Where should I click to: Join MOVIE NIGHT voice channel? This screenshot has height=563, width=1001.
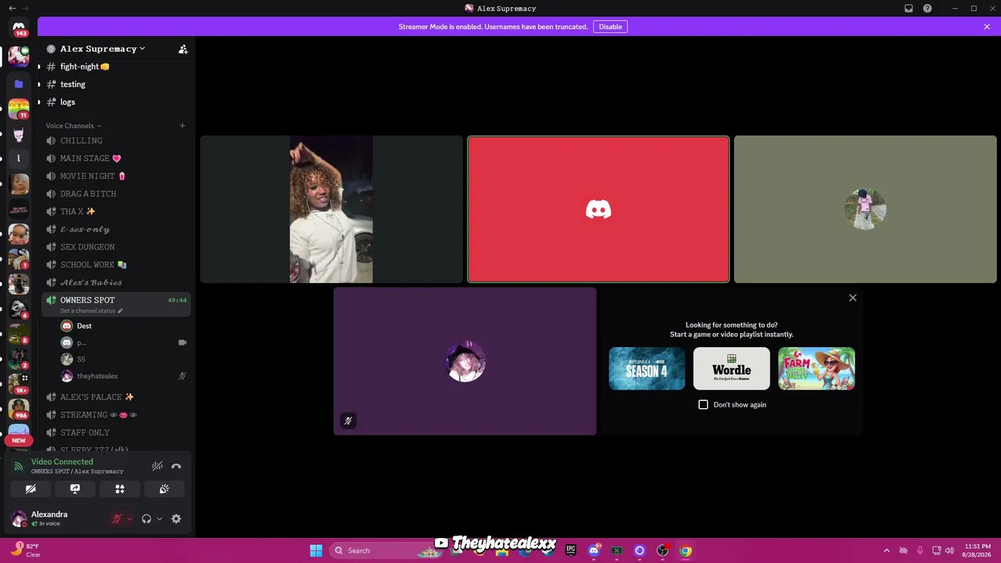click(117, 176)
